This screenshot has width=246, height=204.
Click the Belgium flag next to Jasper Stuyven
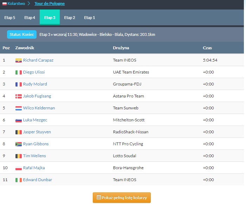[x=19, y=132]
